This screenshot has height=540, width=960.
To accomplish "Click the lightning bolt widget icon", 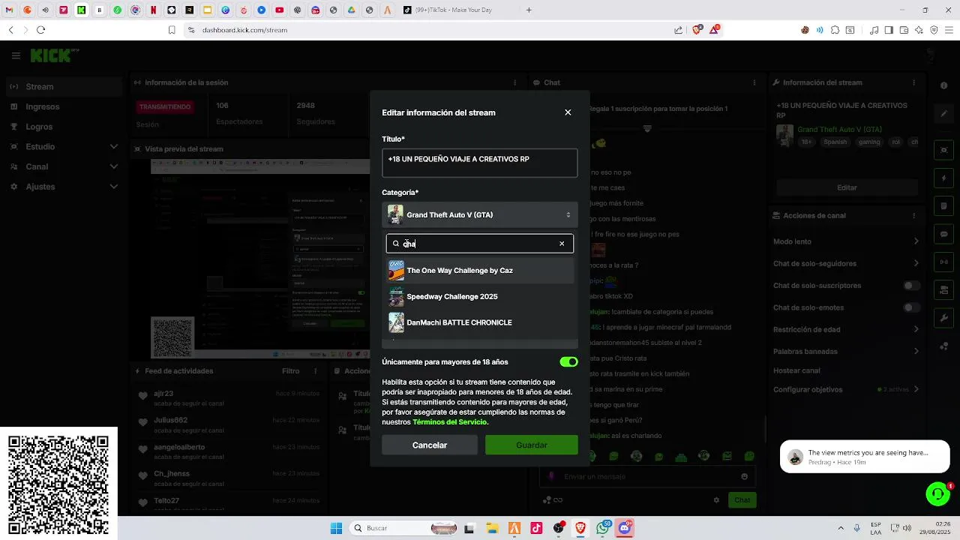I will (x=944, y=178).
